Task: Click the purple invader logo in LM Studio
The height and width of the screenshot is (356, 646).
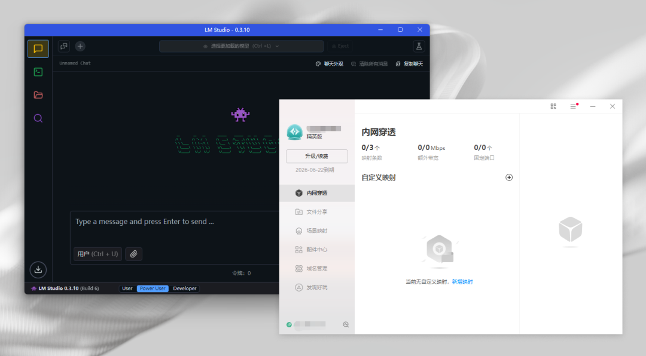Action: [240, 115]
